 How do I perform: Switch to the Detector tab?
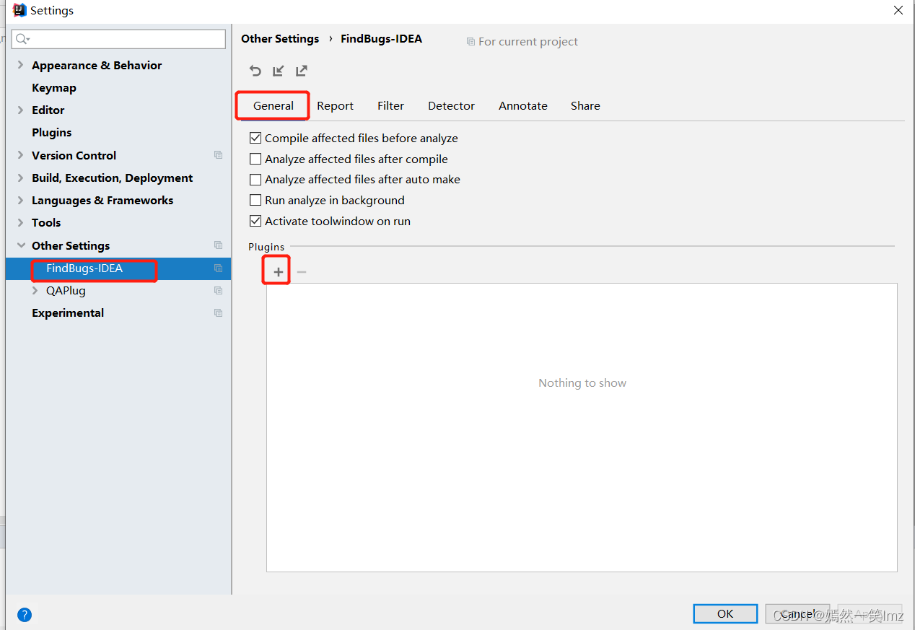pyautogui.click(x=451, y=105)
